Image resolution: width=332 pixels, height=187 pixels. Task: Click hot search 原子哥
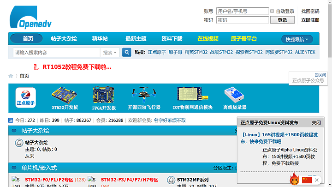[x=175, y=52]
